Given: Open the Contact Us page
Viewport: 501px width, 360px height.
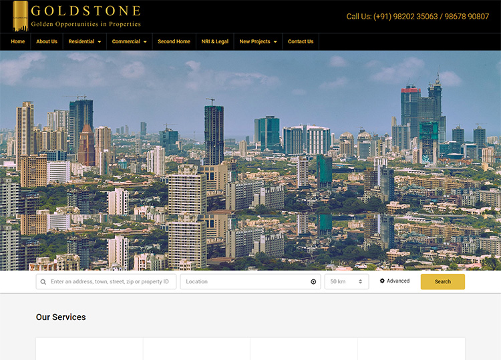Looking at the screenshot, I should click(x=301, y=41).
